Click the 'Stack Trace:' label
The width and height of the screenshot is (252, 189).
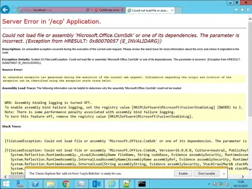[x=12, y=127]
